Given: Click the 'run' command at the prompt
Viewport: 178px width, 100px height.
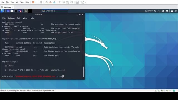Looking at the screenshot, I should click(61, 76).
